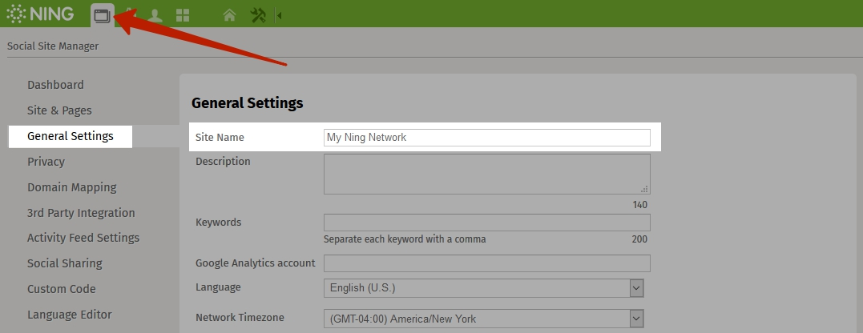This screenshot has height=333, width=863.
Task: Open the Social Site Manager window icon
Action: click(103, 15)
